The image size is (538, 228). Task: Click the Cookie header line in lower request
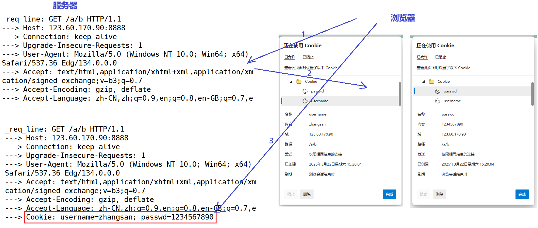[120, 217]
